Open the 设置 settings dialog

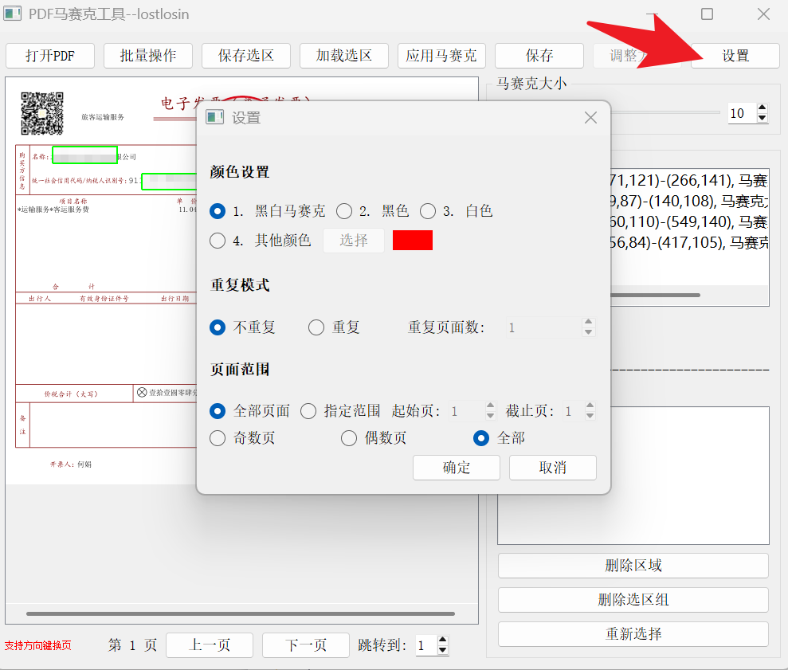(735, 56)
